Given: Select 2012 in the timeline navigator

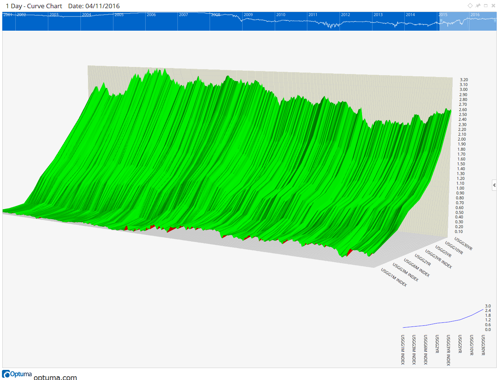Looking at the screenshot, I should (x=345, y=15).
